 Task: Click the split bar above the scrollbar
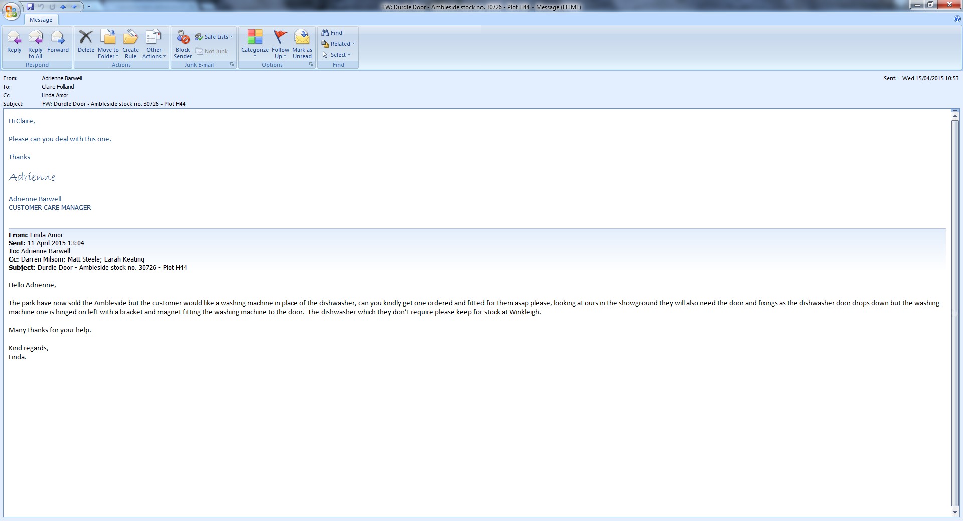pyautogui.click(x=955, y=110)
